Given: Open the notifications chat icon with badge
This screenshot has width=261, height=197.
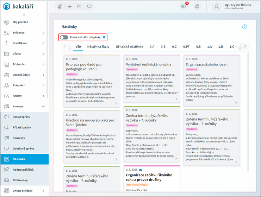Looking at the screenshot, I should coord(184,6).
